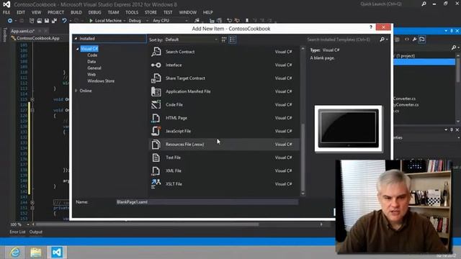Open Internet Explorer from the taskbar
Screen dimensions: 461x259
pos(15,253)
